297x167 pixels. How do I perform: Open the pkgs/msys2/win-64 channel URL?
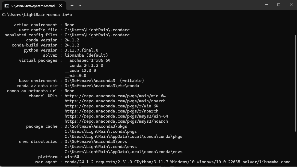pyautogui.click(x=116, y=116)
